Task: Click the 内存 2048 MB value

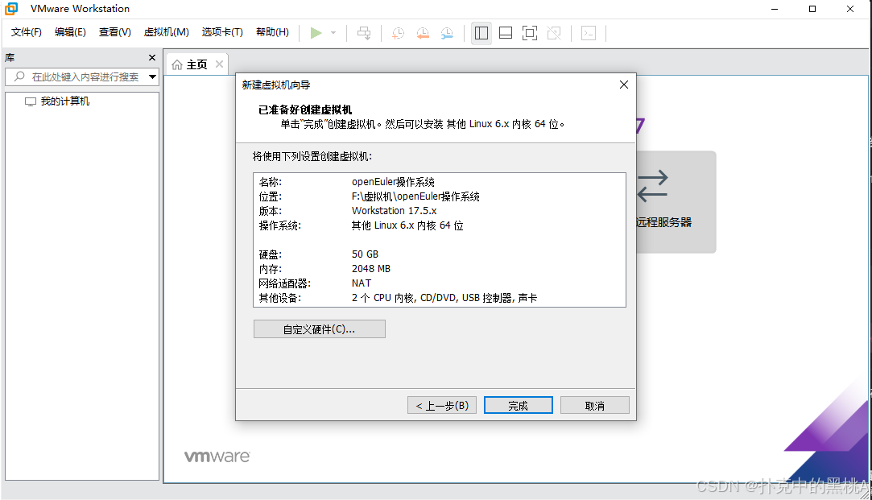Action: [x=371, y=269]
